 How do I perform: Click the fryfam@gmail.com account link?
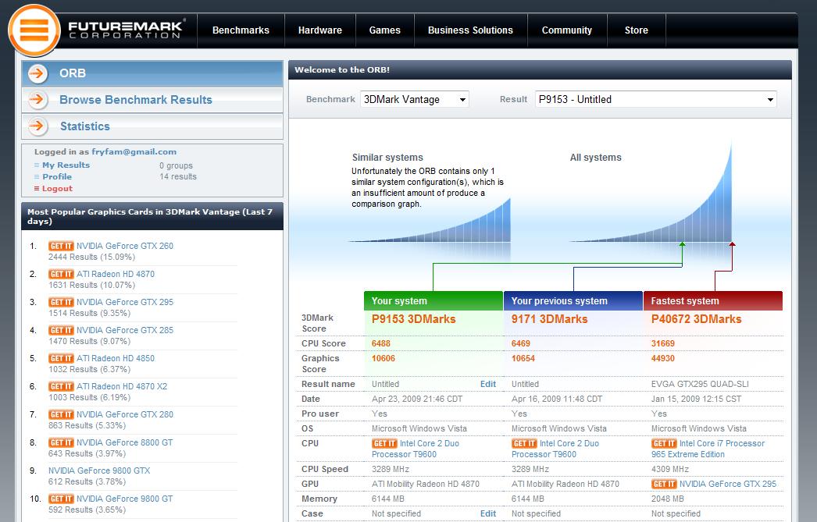click(x=134, y=152)
